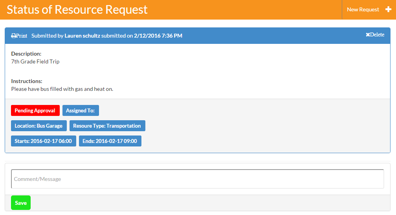Click the X icon next to Delete
The height and width of the screenshot is (215, 396).
[x=368, y=35]
